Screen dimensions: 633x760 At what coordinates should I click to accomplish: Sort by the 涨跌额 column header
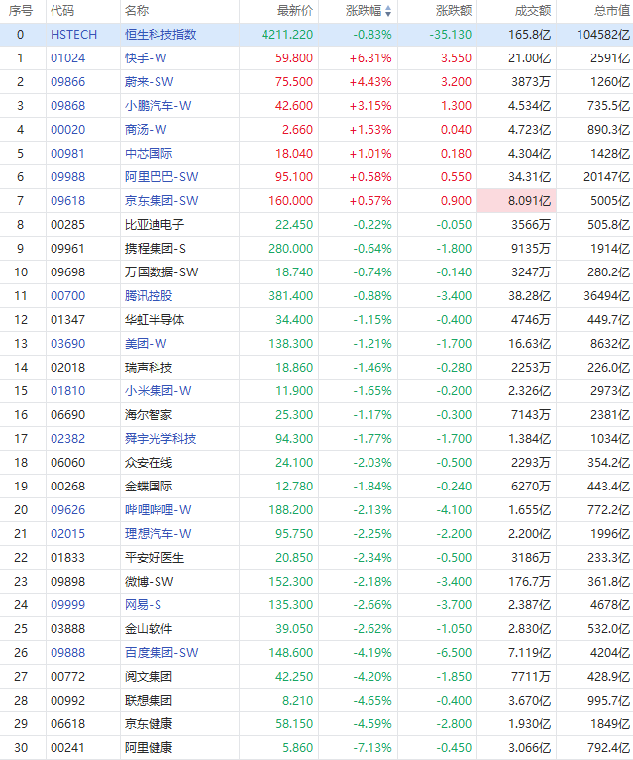(454, 11)
